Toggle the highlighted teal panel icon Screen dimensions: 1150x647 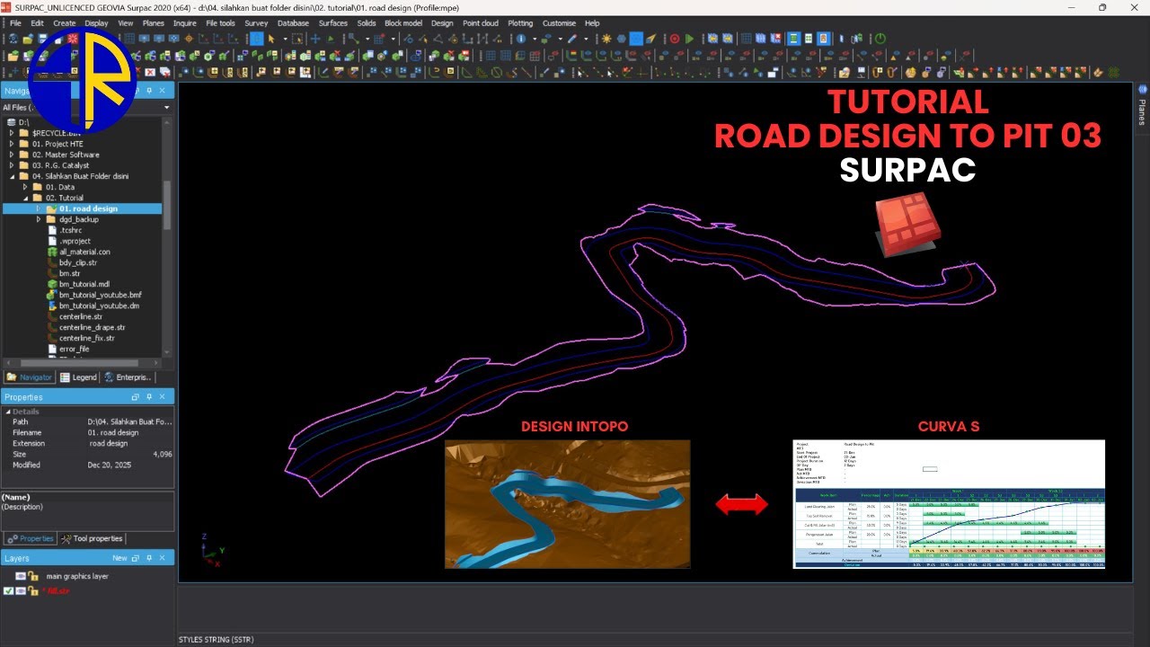point(793,39)
